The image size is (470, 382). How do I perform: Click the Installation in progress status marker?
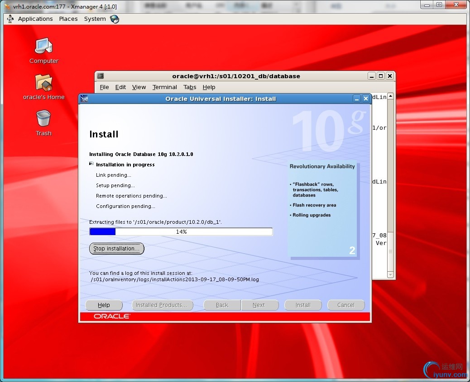pos(91,164)
